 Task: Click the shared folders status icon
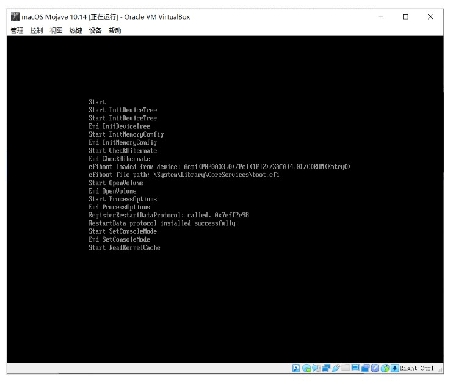click(x=346, y=368)
